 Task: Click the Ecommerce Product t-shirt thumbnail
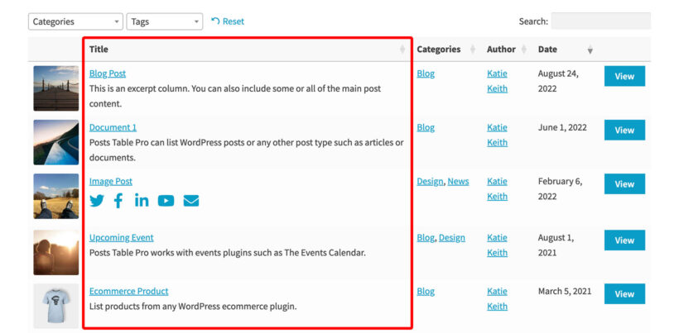point(55,306)
